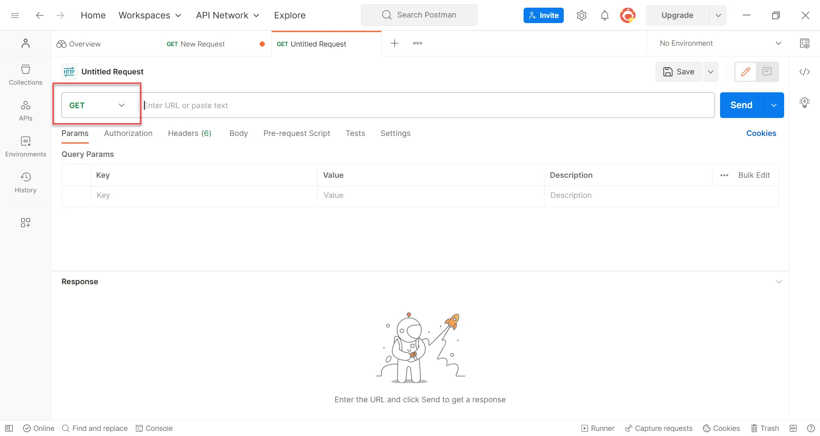Viewport: 820px width, 436px height.
Task: Click the HTTP request type icon
Action: tap(69, 72)
